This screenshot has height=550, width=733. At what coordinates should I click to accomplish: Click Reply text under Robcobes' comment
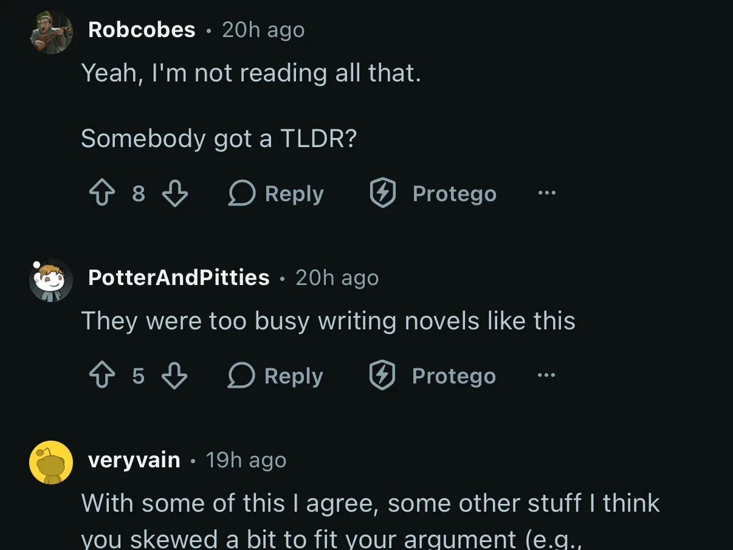pos(294,194)
